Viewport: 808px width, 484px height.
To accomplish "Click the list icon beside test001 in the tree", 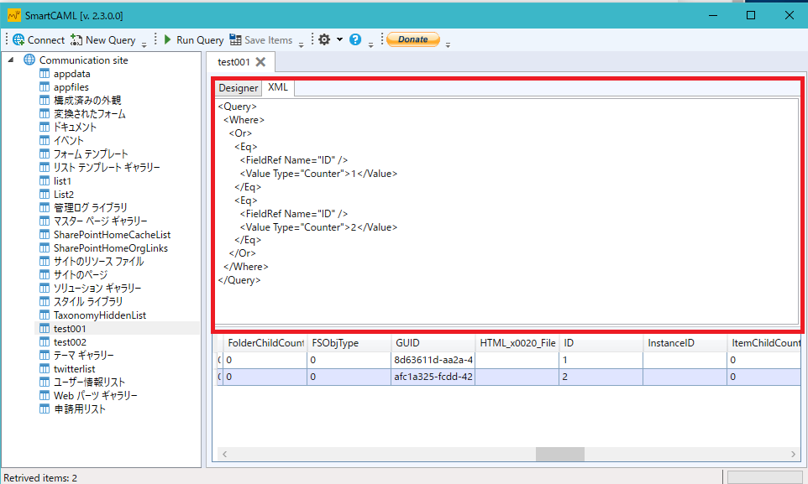I will point(45,328).
